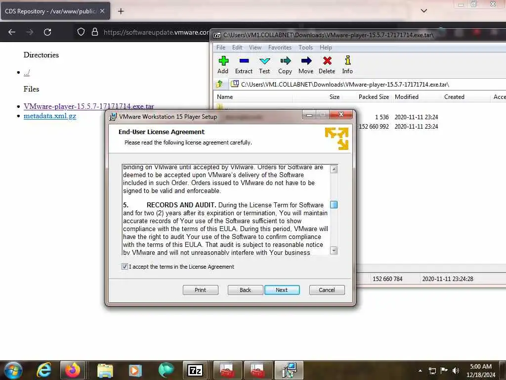Close the VMware Player Setup dialog

pyautogui.click(x=341, y=114)
